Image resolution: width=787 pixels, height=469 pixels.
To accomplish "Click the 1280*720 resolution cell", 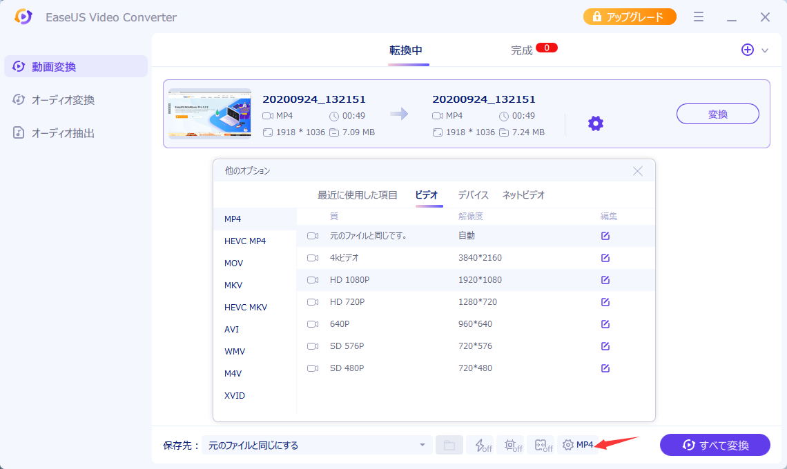I will click(477, 302).
